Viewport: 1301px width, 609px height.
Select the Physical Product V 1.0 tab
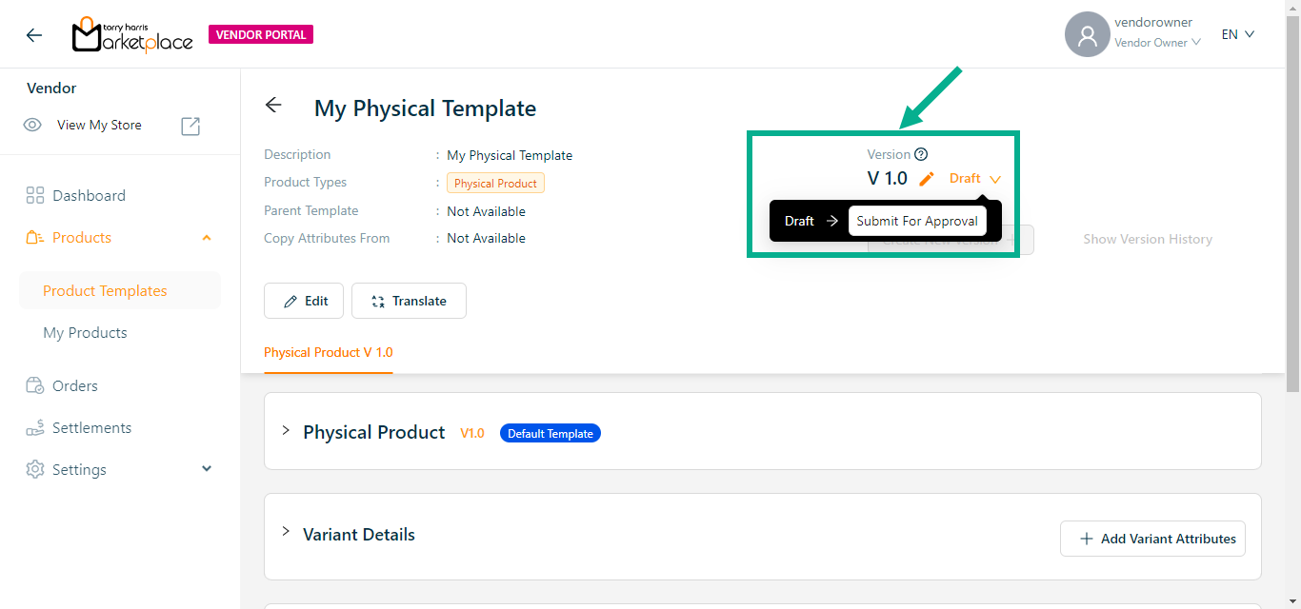pos(328,352)
